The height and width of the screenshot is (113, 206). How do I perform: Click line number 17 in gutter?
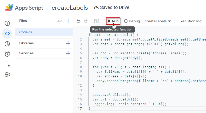click(x=80, y=109)
